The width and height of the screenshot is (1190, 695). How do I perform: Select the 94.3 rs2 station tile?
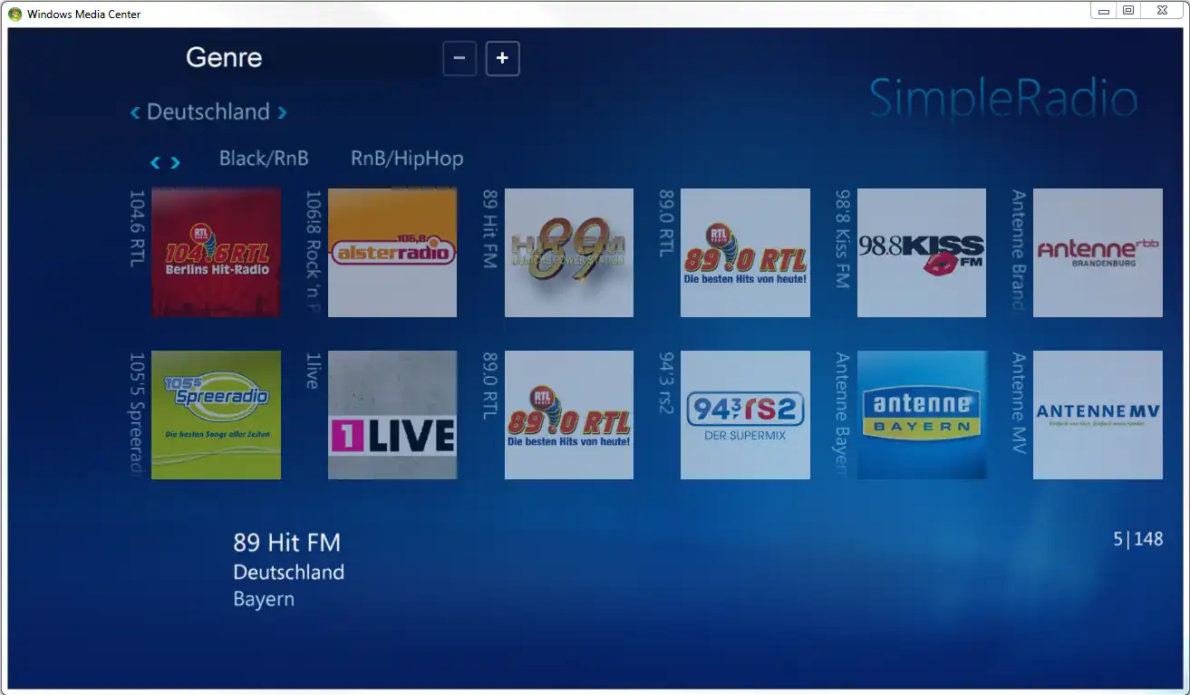coord(745,415)
